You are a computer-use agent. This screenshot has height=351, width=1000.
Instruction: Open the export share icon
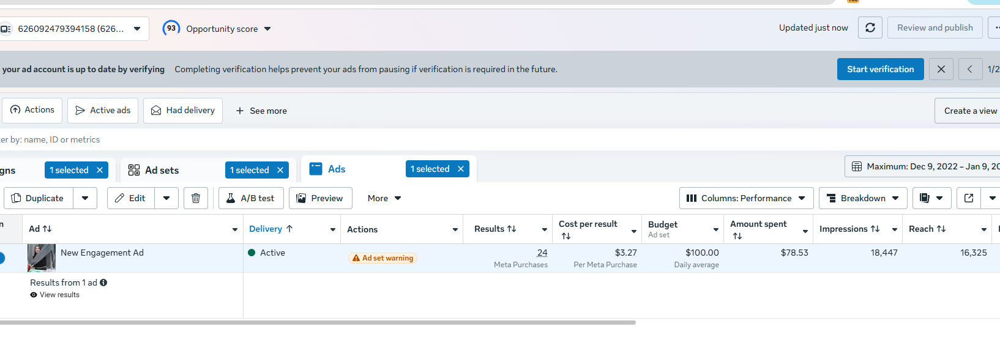pyautogui.click(x=969, y=198)
